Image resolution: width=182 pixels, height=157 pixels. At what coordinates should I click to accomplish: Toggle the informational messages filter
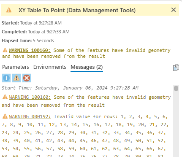click(6, 78)
